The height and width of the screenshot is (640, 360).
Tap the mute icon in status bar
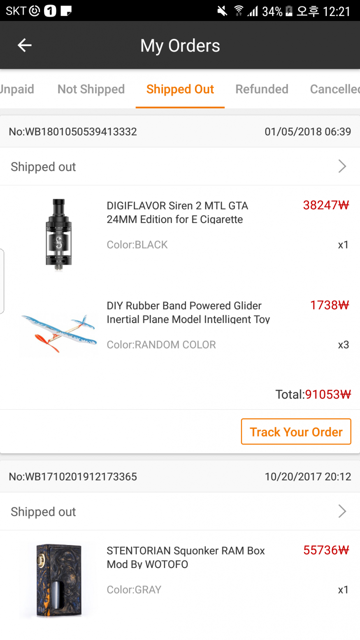pos(222,11)
